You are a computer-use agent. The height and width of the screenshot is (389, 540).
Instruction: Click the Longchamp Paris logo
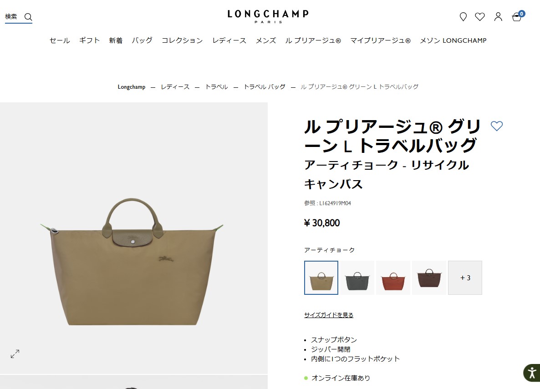tap(268, 16)
